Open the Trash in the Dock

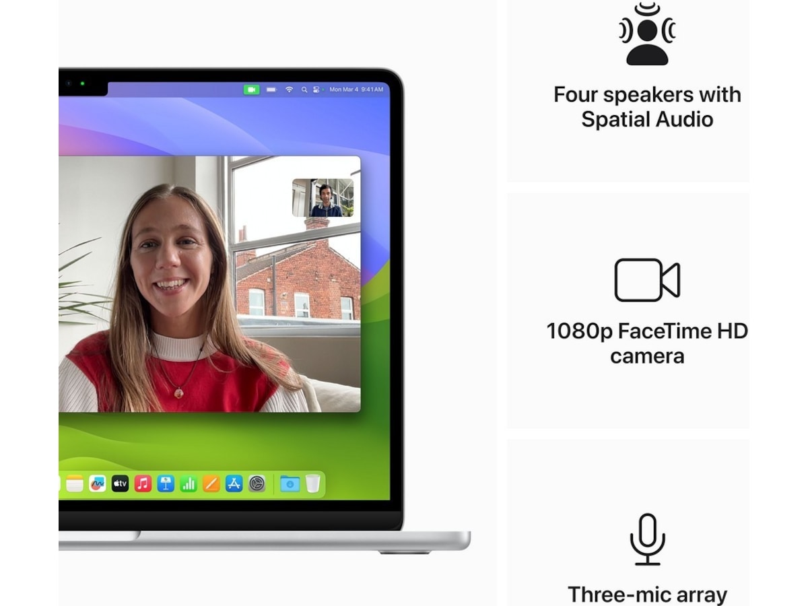[x=312, y=483]
